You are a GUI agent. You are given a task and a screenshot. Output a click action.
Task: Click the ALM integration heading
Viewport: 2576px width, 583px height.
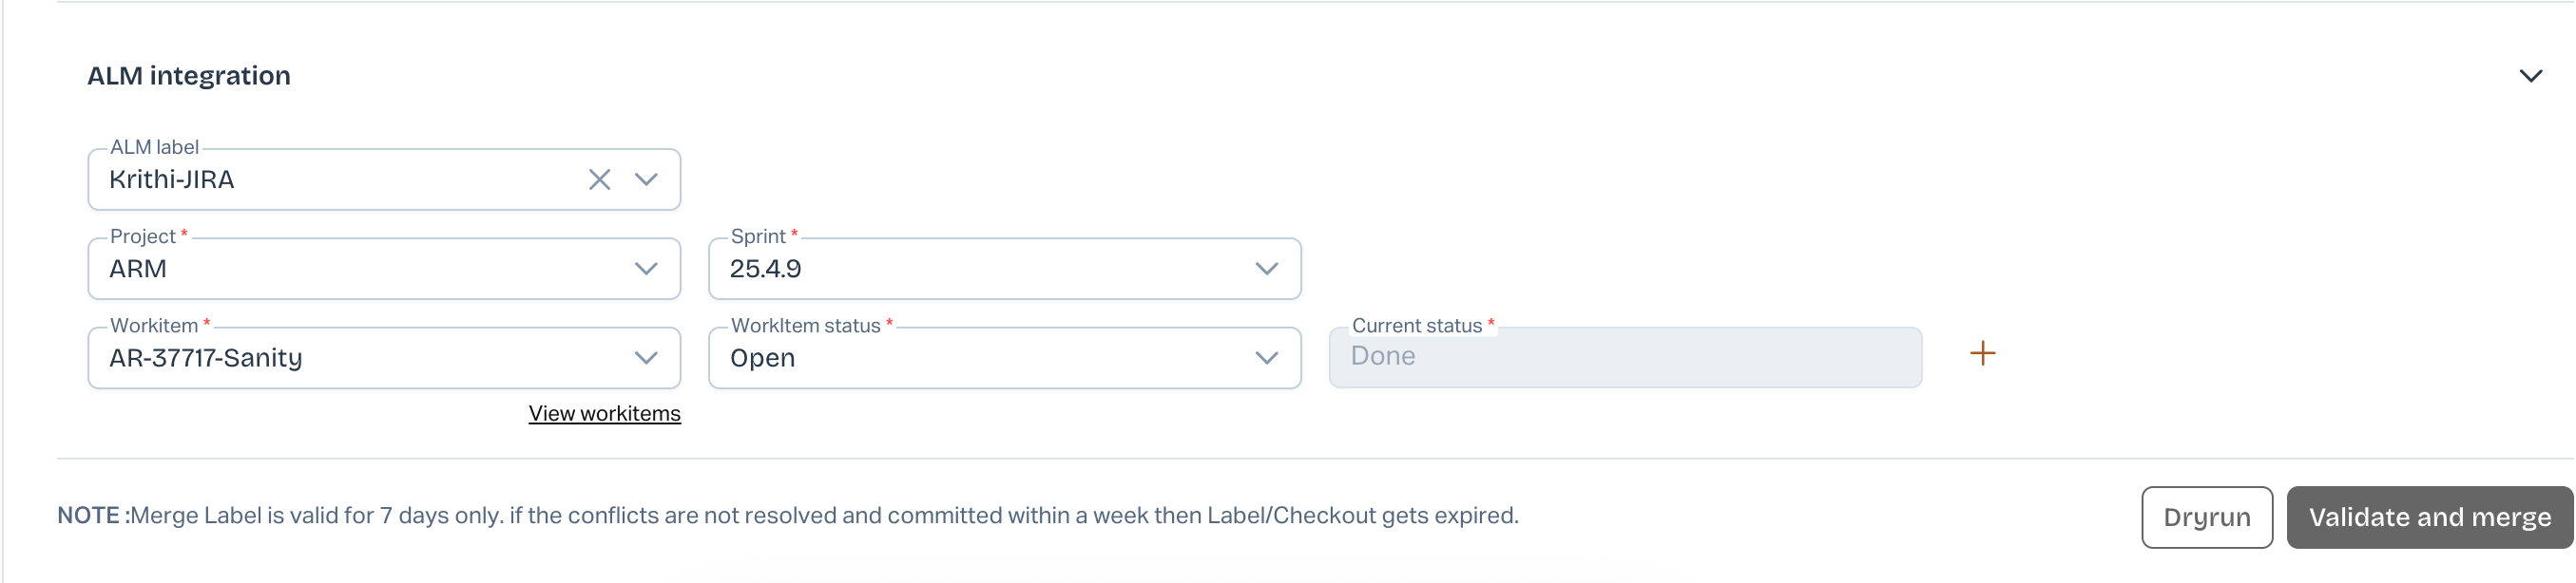click(189, 76)
